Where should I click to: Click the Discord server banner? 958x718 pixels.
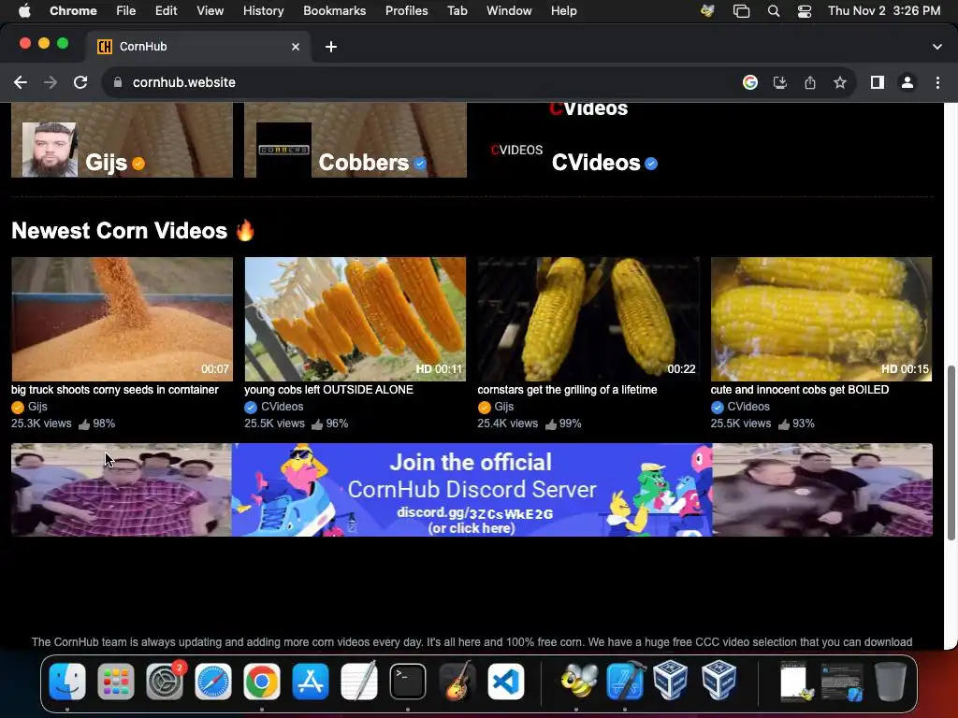[472, 490]
